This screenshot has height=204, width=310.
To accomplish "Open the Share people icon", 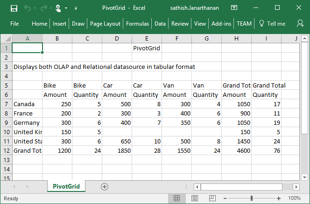I will tap(300, 23).
